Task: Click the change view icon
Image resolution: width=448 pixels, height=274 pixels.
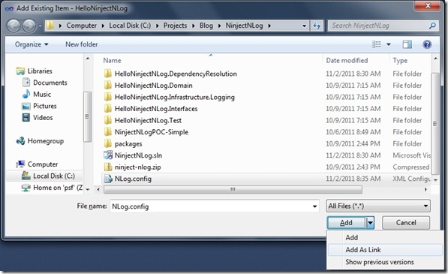Action: tap(377, 44)
